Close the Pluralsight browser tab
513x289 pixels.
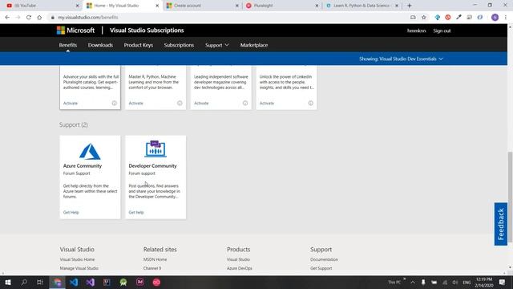click(x=317, y=6)
